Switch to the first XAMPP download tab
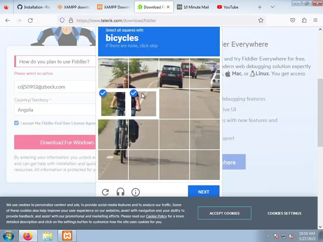 pyautogui.click(x=74, y=7)
